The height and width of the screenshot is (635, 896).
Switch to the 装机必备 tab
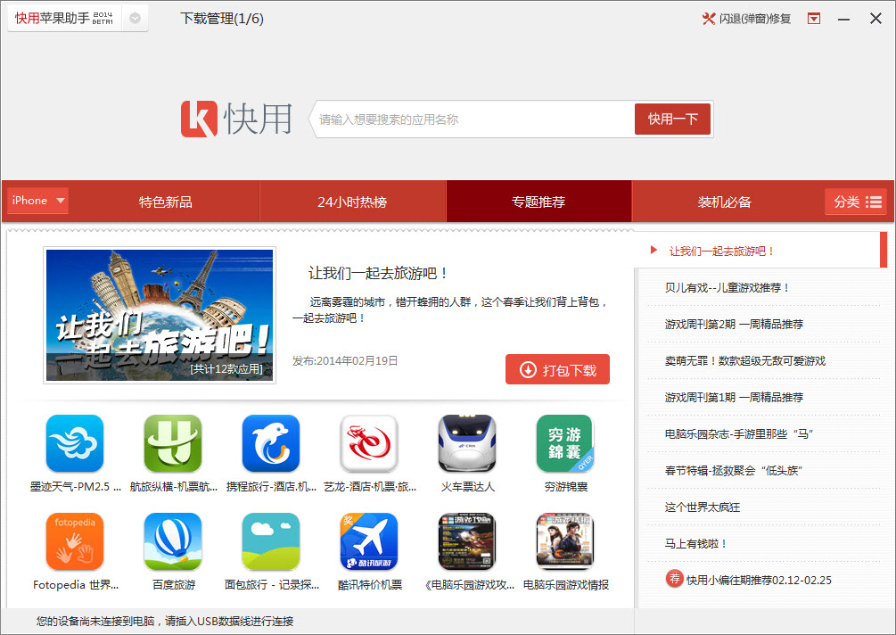(725, 202)
